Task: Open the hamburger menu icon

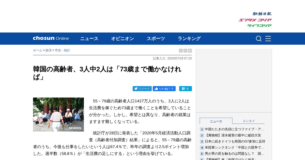Action: click(x=268, y=39)
